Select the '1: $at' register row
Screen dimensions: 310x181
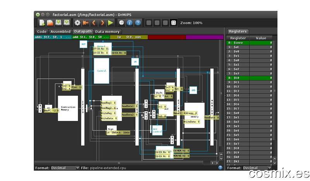point(249,47)
